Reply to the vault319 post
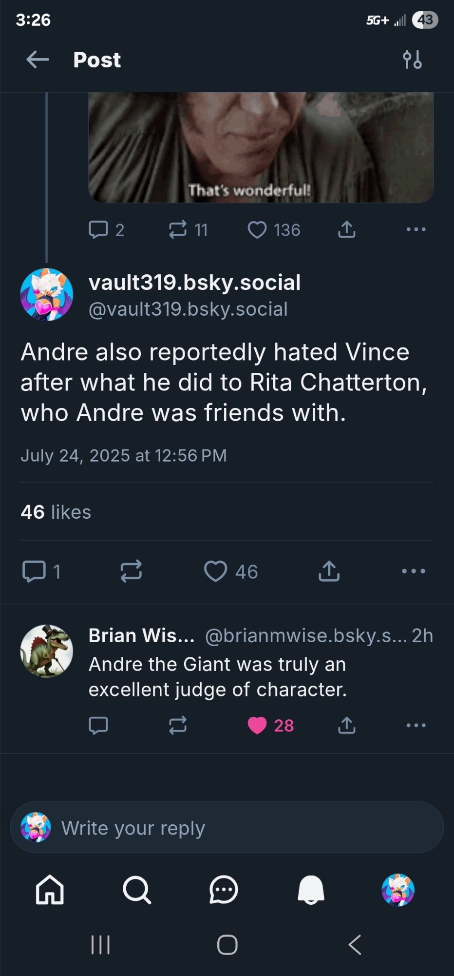 coord(34,571)
